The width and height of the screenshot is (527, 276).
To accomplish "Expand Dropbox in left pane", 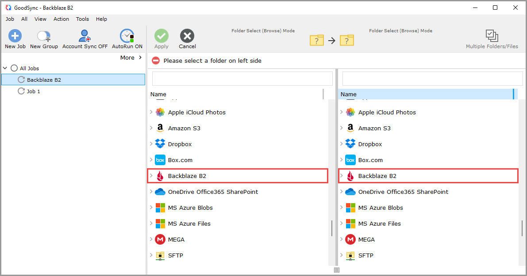I will [151, 144].
